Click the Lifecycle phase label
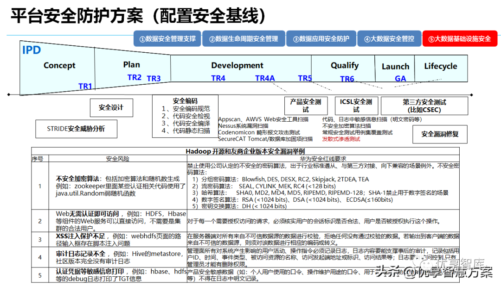The width and height of the screenshot is (501, 286). pyautogui.click(x=441, y=66)
